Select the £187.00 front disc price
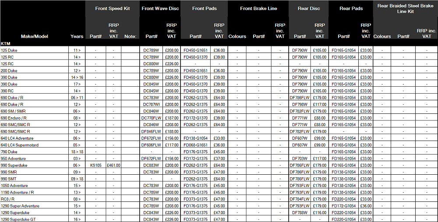 tap(172, 118)
